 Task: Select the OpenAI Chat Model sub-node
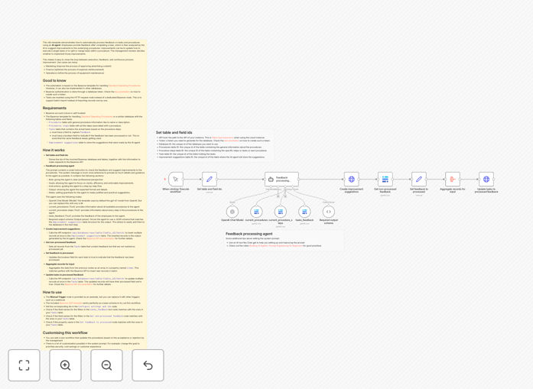(x=232, y=212)
